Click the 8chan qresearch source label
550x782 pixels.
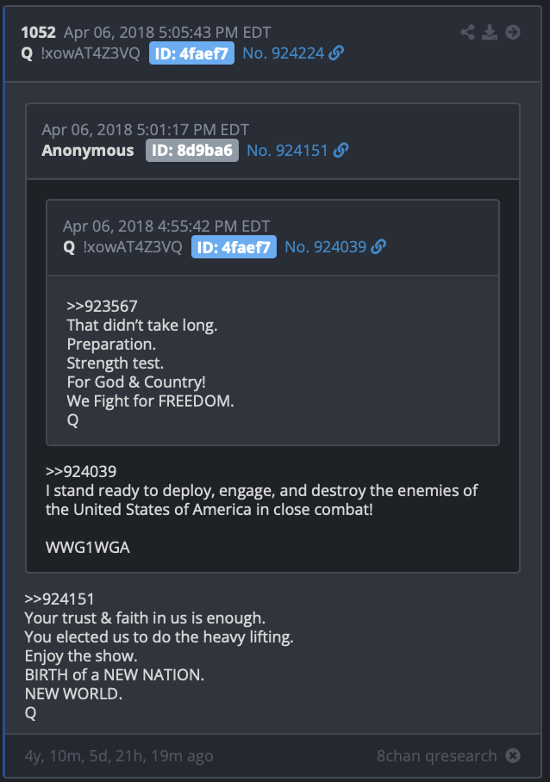click(437, 755)
